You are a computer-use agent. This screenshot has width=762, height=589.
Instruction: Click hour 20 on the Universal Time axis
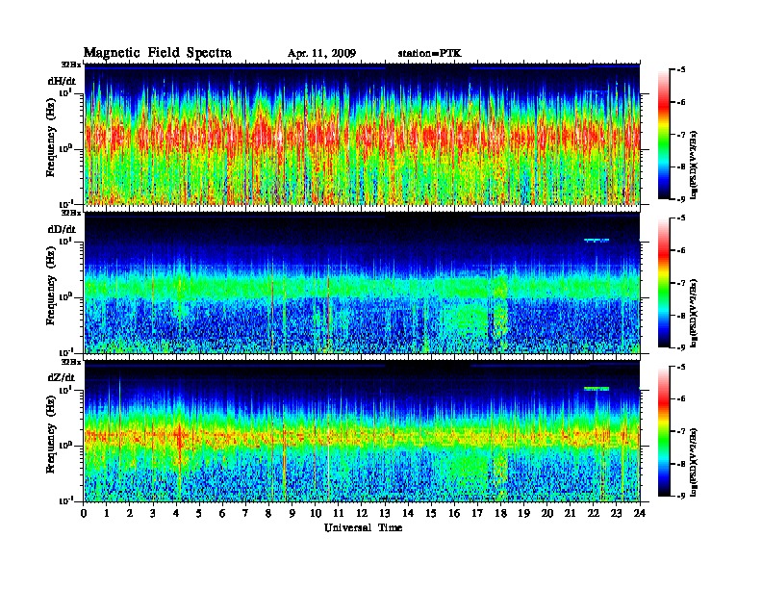(x=547, y=514)
